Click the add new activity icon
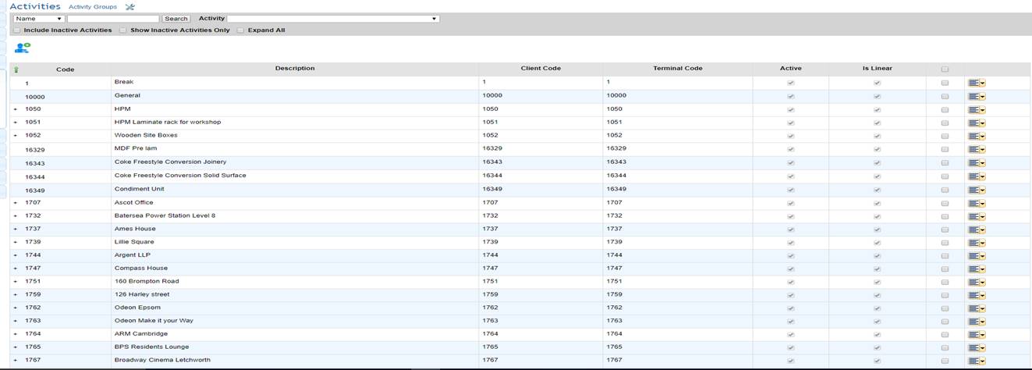This screenshot has height=370, width=1032. pos(22,48)
